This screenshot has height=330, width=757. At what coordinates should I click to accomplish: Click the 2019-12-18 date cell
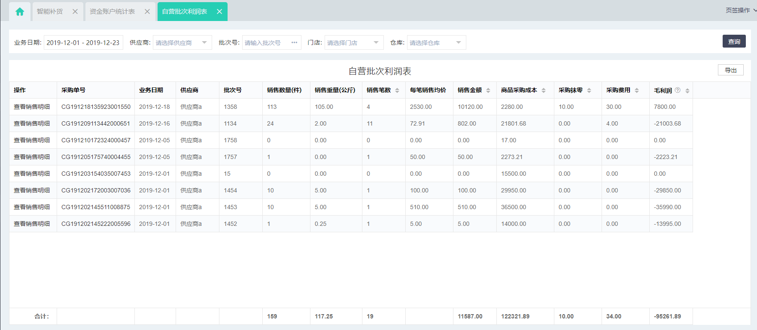point(155,107)
